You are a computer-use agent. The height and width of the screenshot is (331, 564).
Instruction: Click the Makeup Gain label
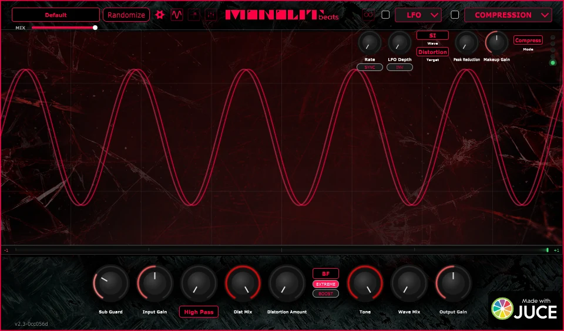497,60
